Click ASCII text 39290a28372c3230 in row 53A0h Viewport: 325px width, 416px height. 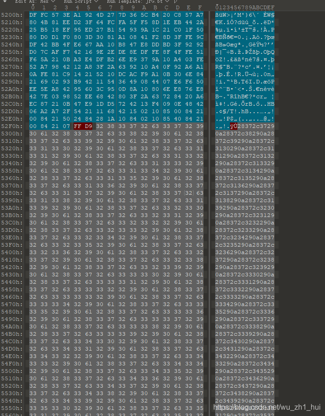(x=245, y=208)
